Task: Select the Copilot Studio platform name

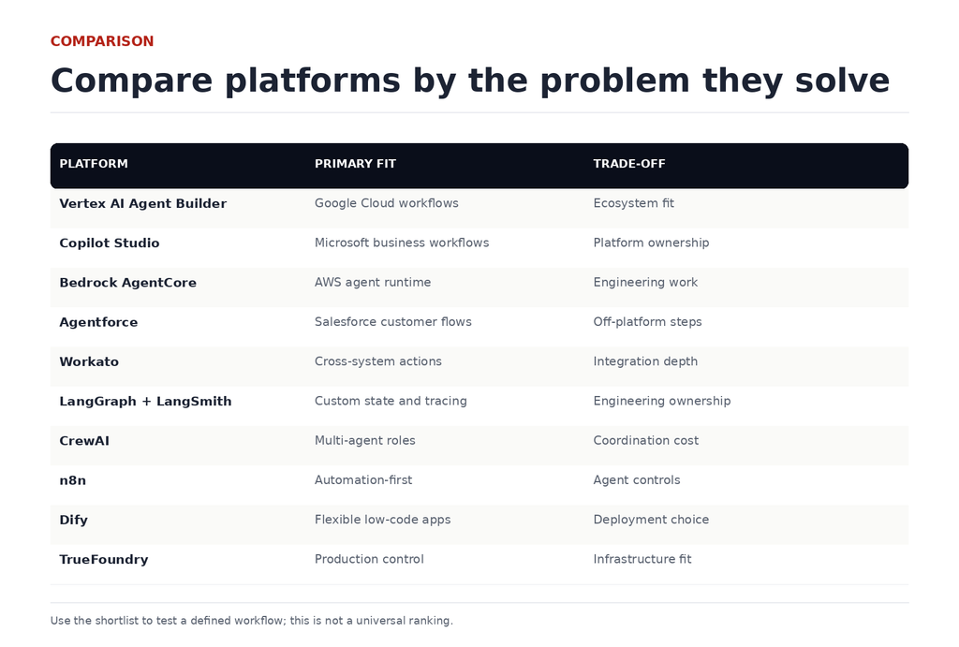Action: [110, 243]
